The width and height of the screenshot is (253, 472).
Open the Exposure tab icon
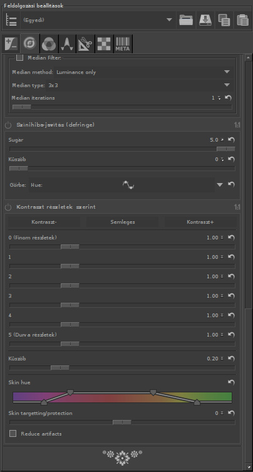(11, 45)
